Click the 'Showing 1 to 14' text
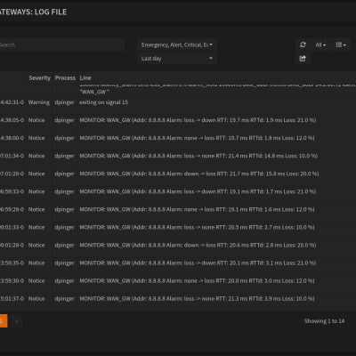 [324, 321]
